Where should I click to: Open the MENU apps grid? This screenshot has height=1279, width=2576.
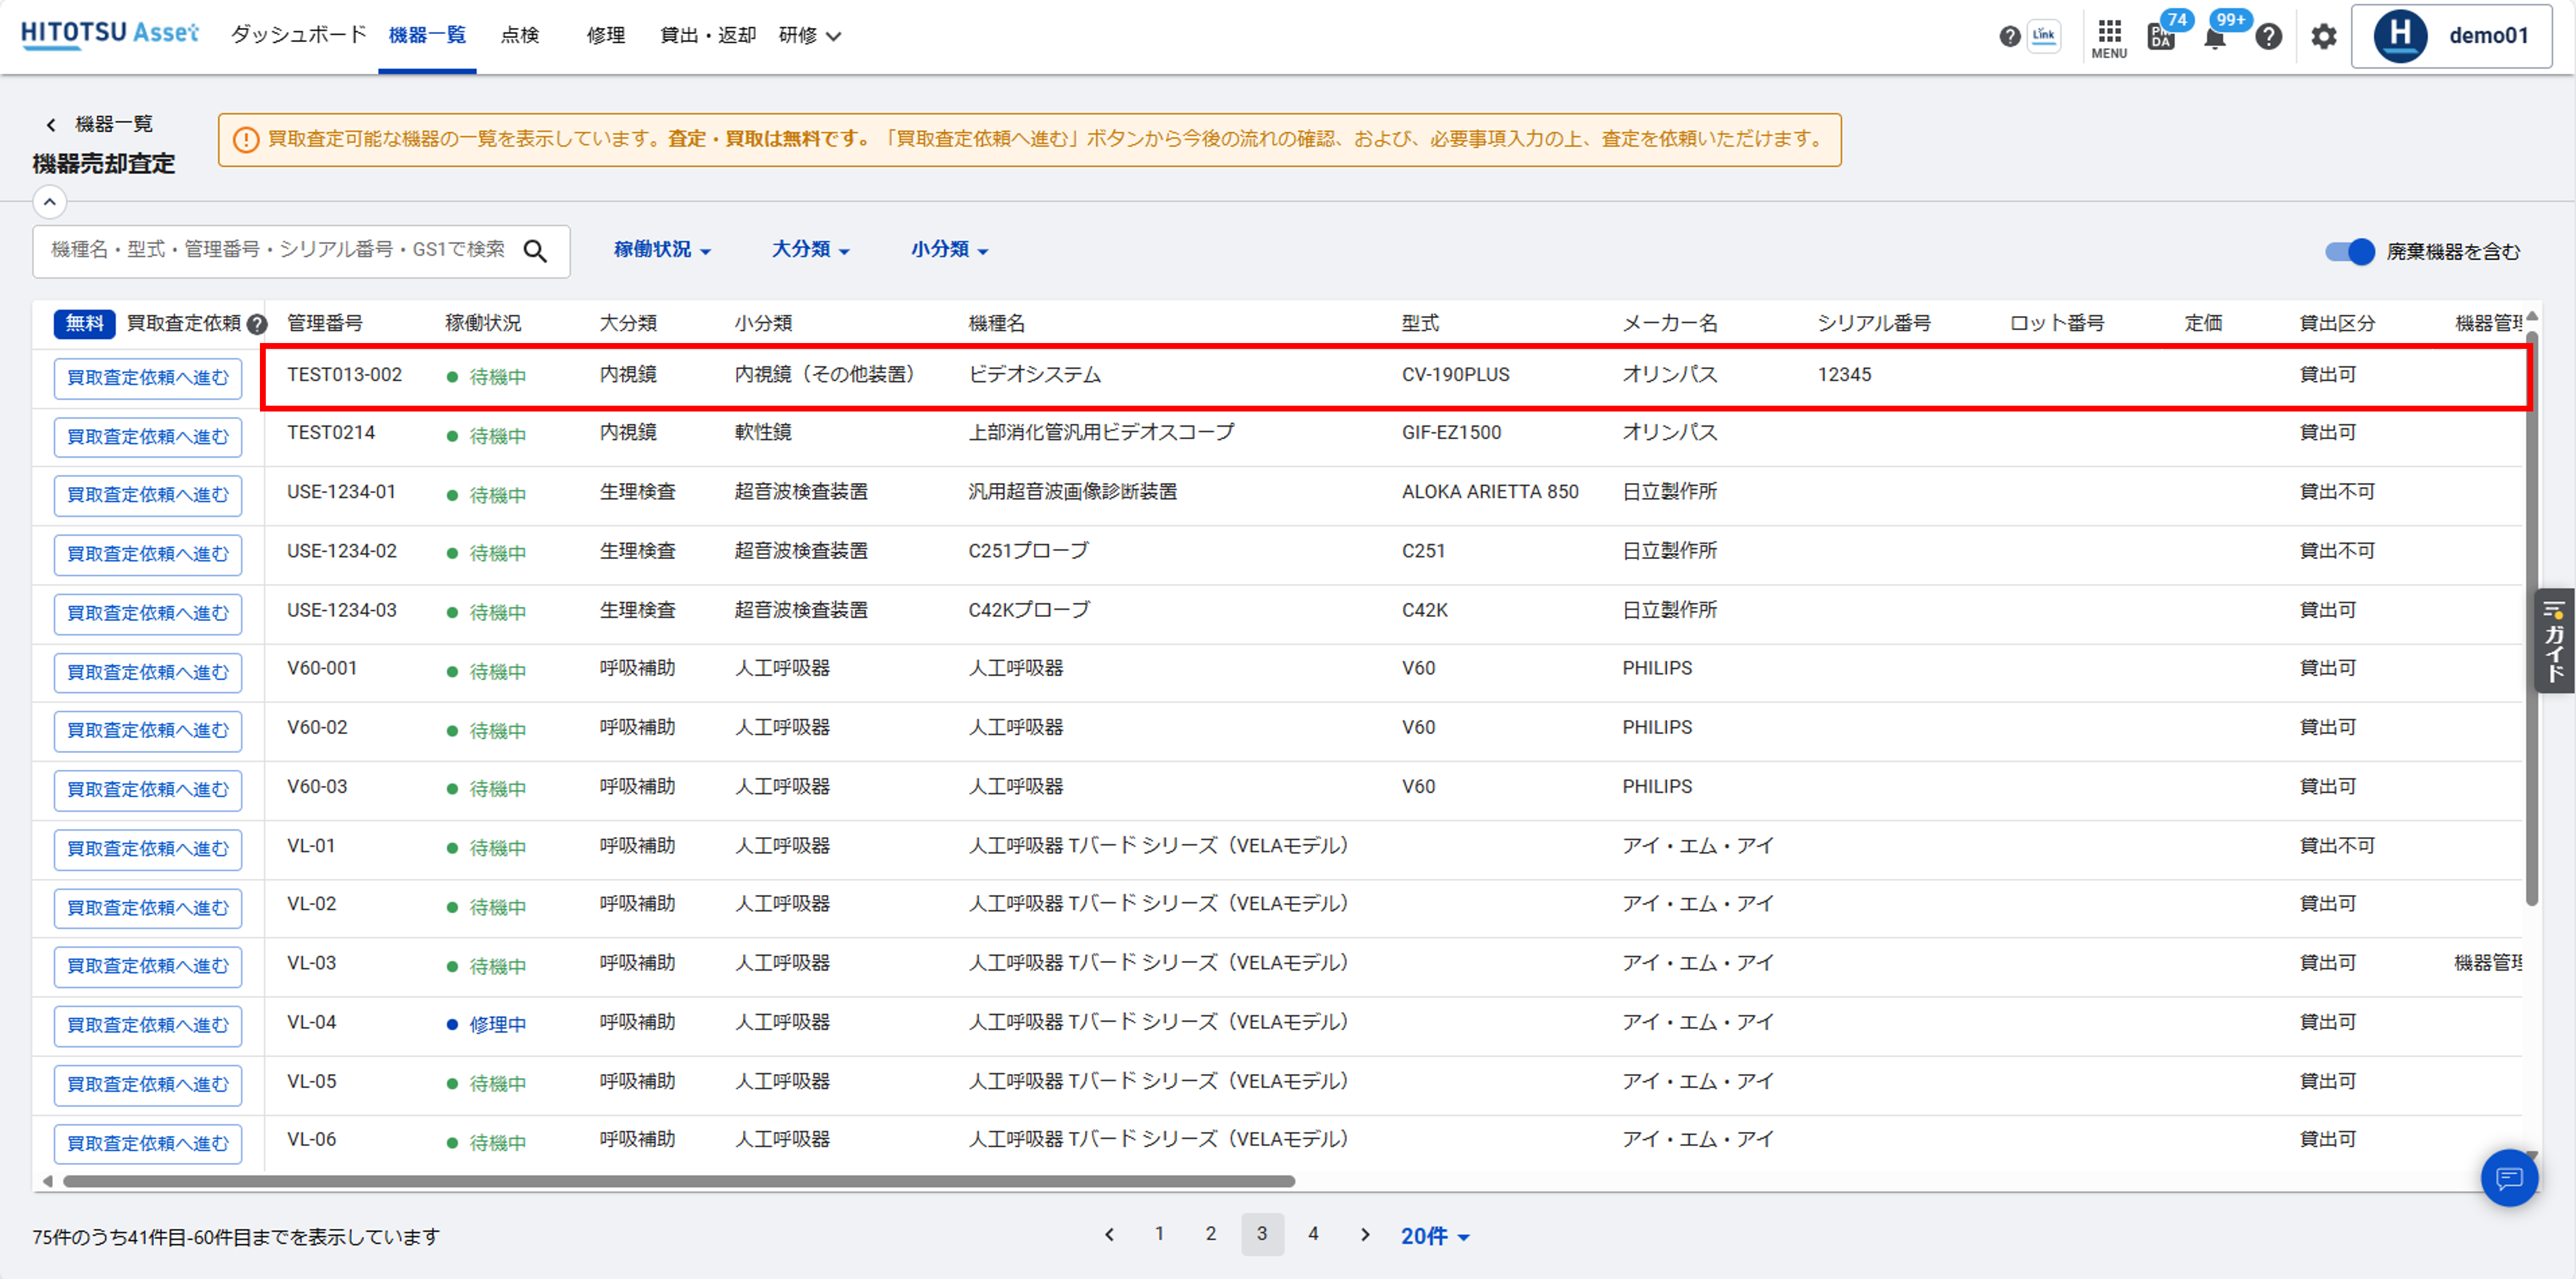pos(2109,38)
